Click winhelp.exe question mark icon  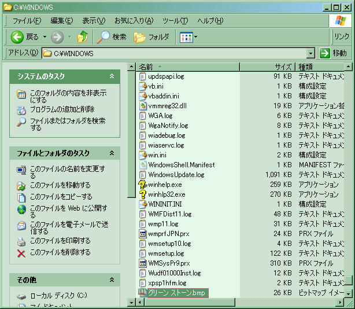tap(143, 185)
